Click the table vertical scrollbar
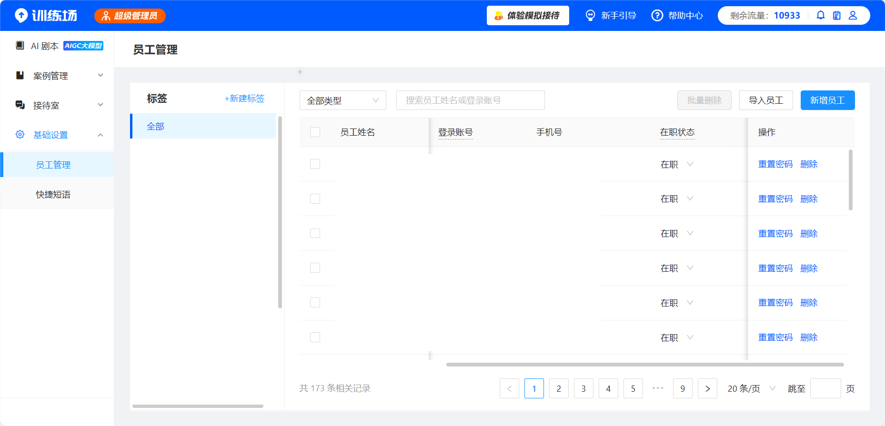The width and height of the screenshot is (885, 426). point(851,180)
